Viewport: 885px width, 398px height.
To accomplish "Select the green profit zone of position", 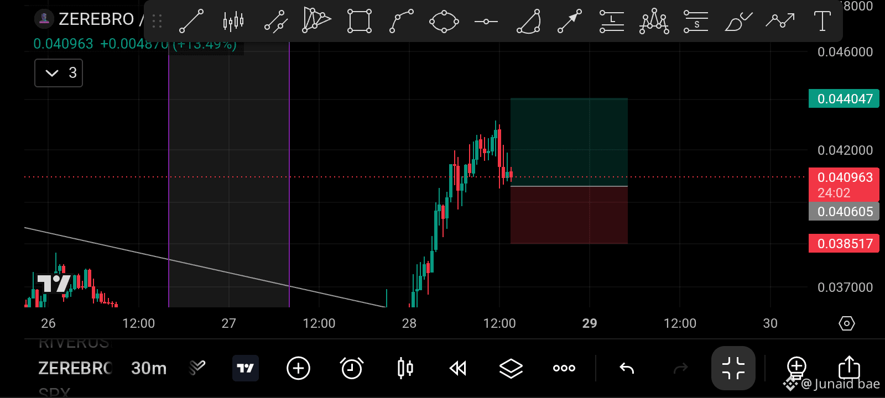I will [569, 142].
